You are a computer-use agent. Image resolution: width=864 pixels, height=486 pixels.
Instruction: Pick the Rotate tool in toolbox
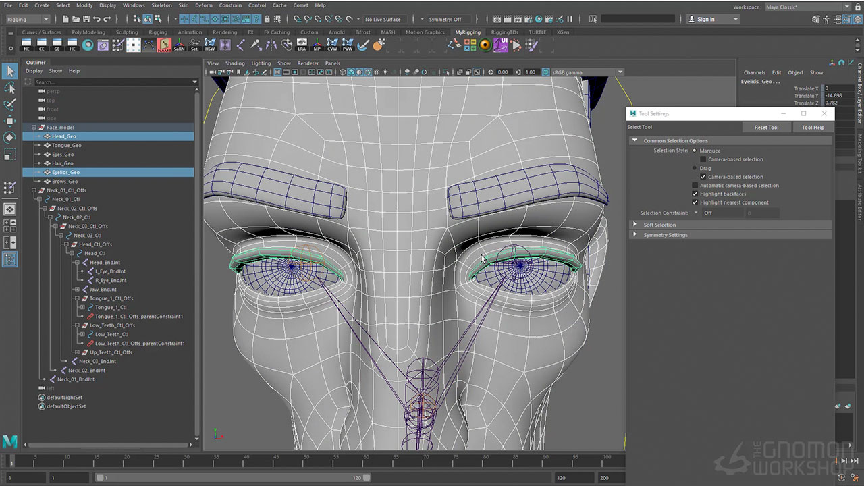9,138
